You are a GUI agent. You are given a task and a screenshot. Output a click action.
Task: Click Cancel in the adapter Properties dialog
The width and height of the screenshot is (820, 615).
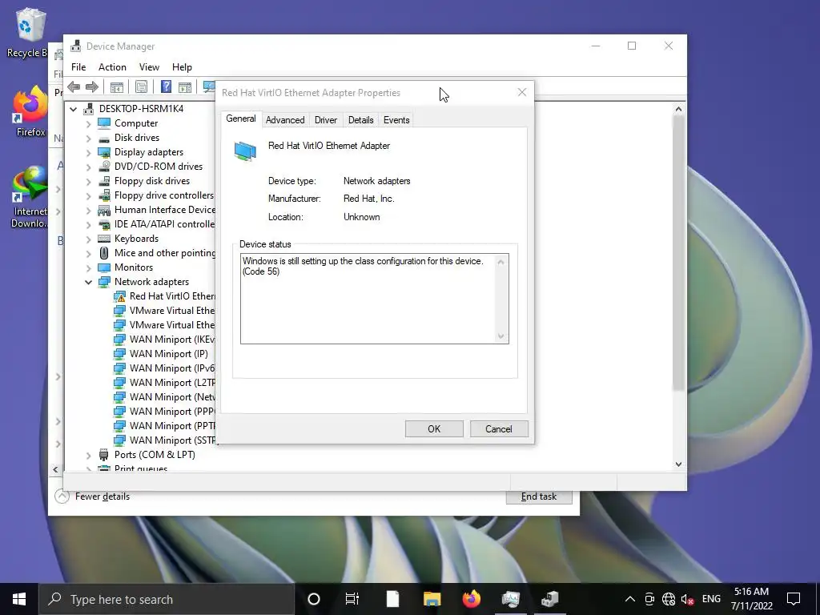coord(499,429)
